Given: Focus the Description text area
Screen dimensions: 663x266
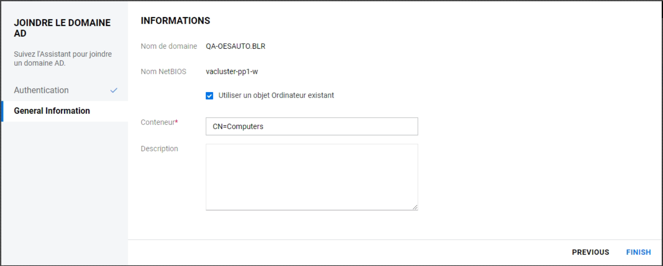Looking at the screenshot, I should pyautogui.click(x=312, y=177).
